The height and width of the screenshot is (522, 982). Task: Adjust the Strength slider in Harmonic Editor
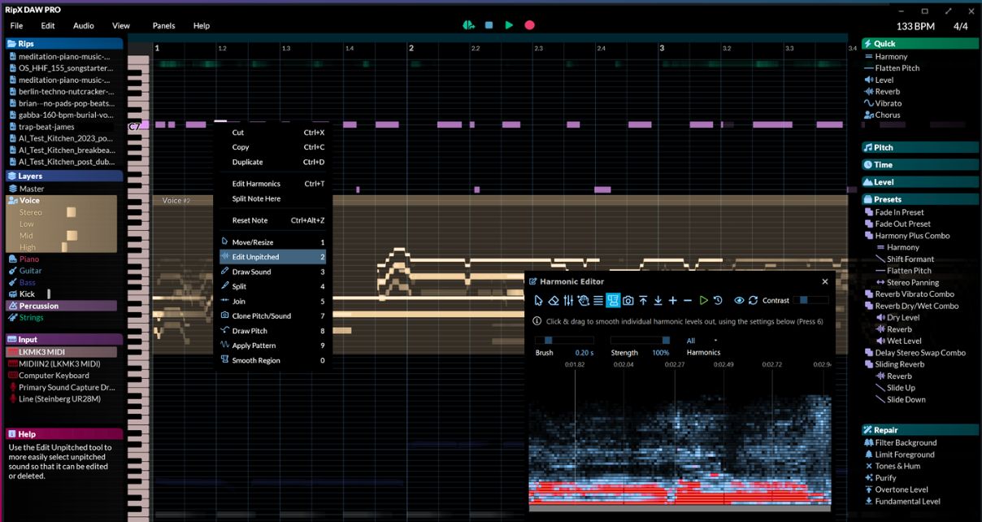[x=639, y=341]
